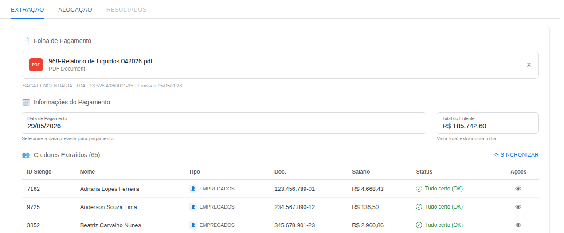View details for Beatriz Carvalho Nunes
This screenshot has width=564, height=233.
(518, 225)
